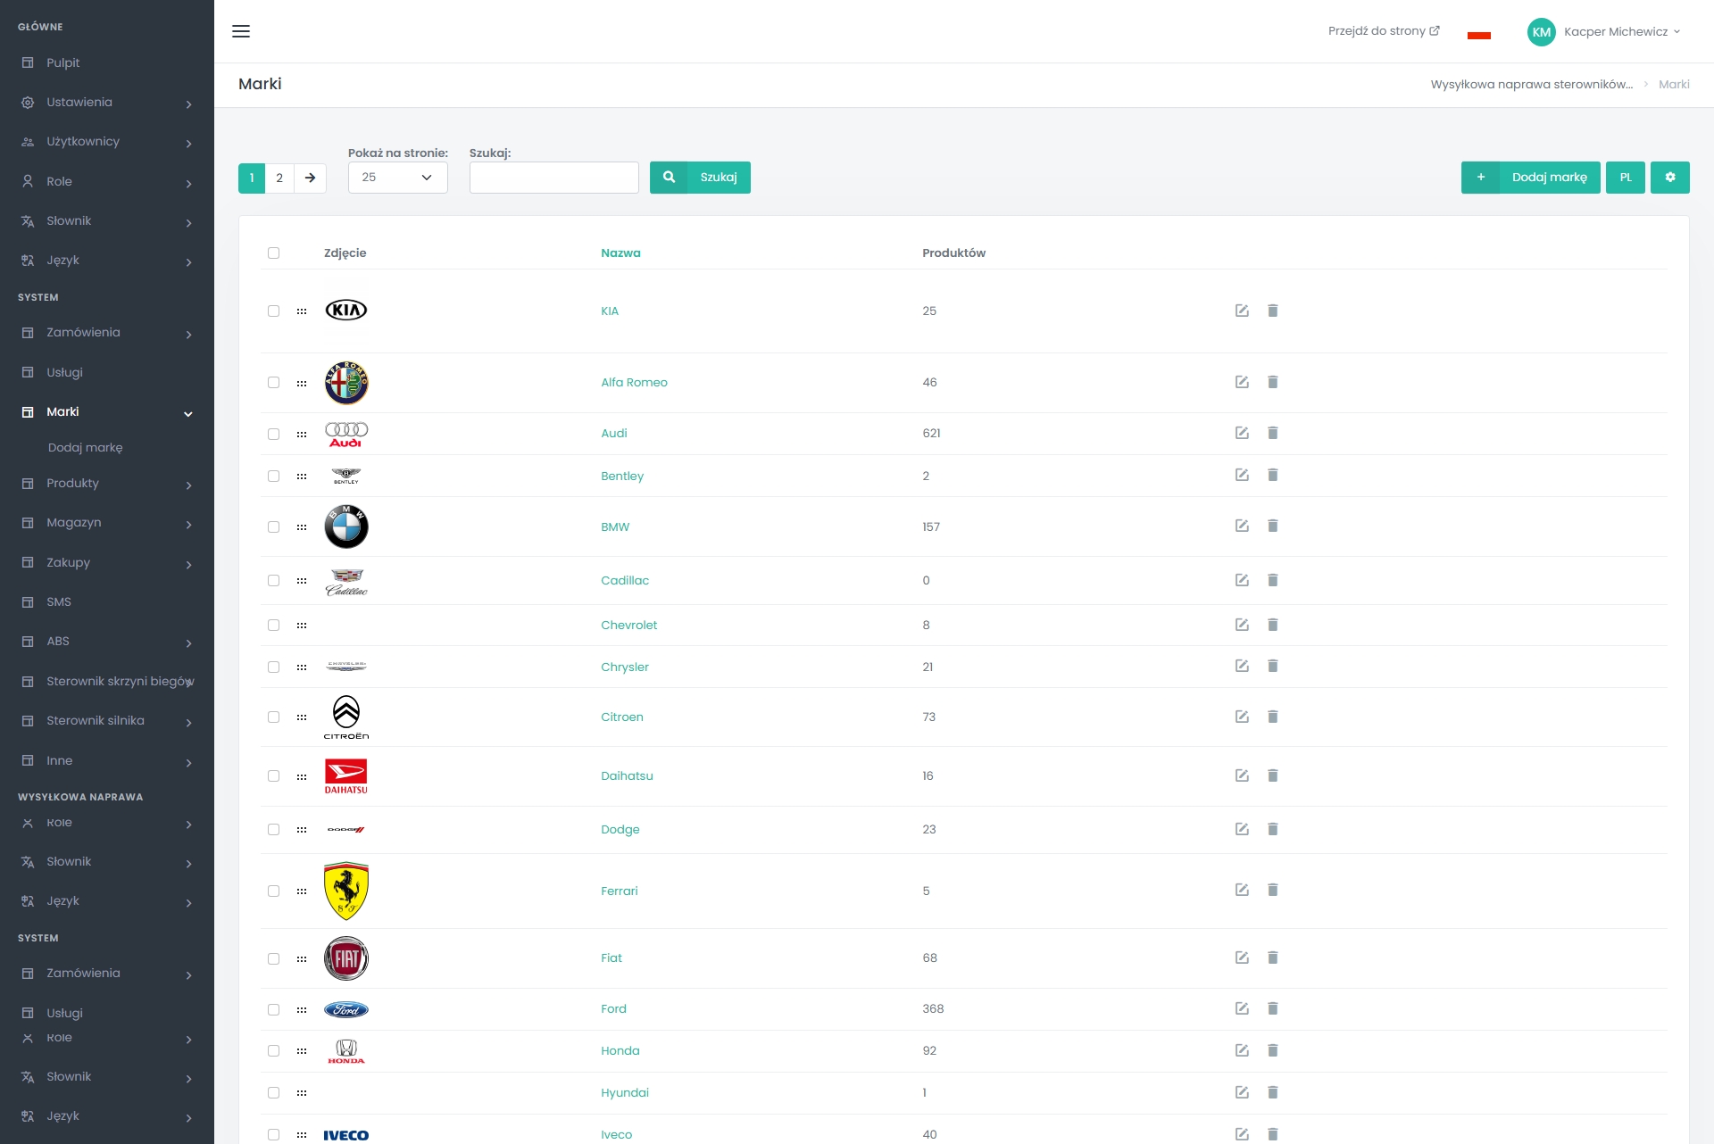The height and width of the screenshot is (1144, 1714).
Task: Check the Alfa Romeo row checkbox
Action: [273, 383]
